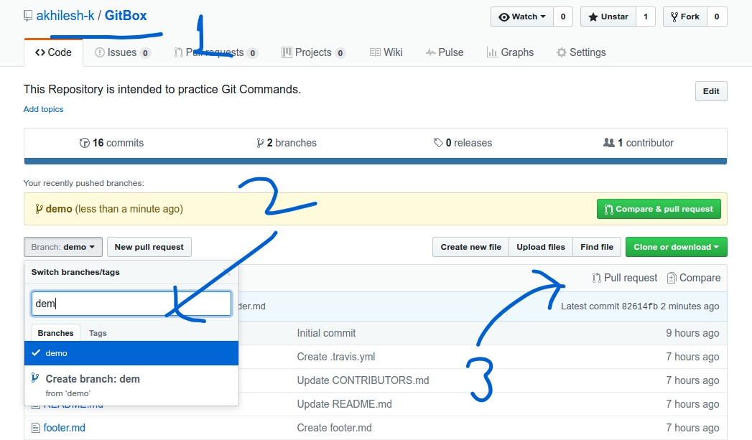Click the Settings gear icon
Screen dimensions: 752x440
[562, 52]
